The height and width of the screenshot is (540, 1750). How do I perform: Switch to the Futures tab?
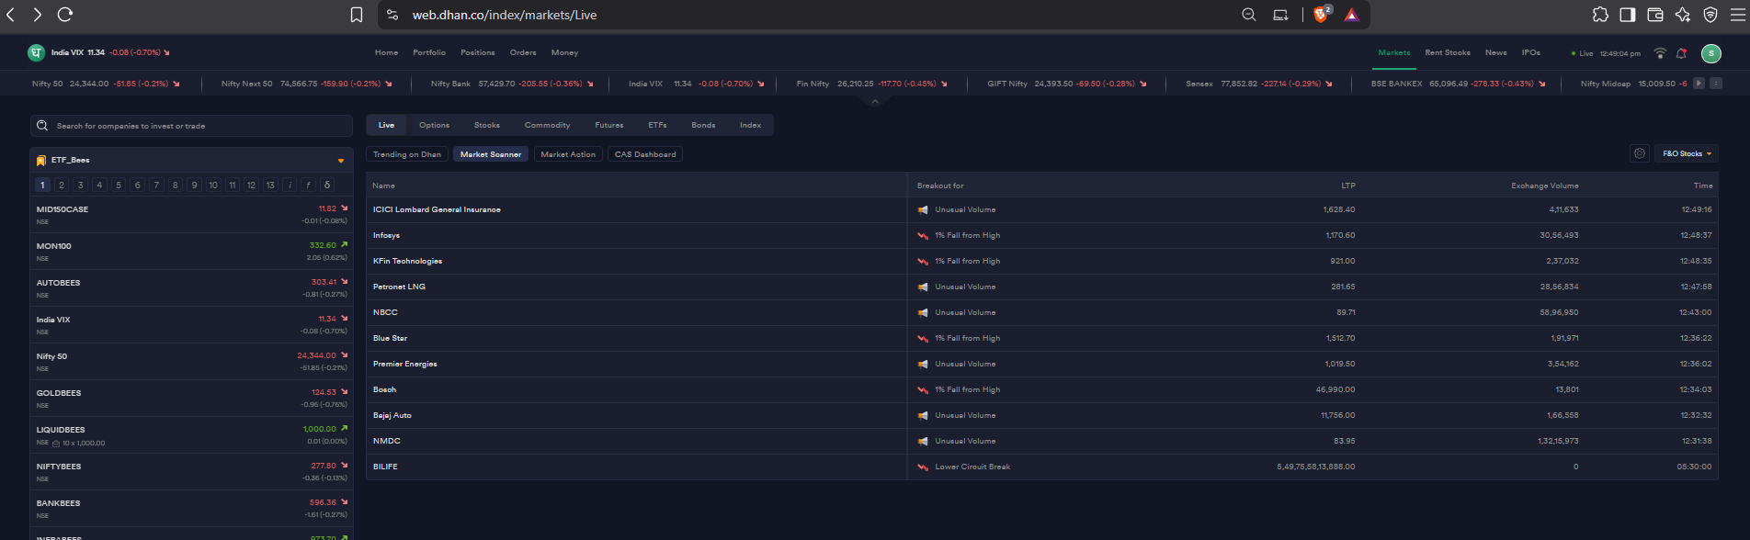[x=609, y=125]
